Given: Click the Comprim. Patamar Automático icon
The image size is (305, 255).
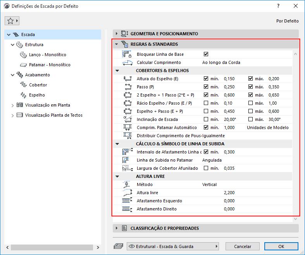Looking at the screenshot, I should pos(128,127).
